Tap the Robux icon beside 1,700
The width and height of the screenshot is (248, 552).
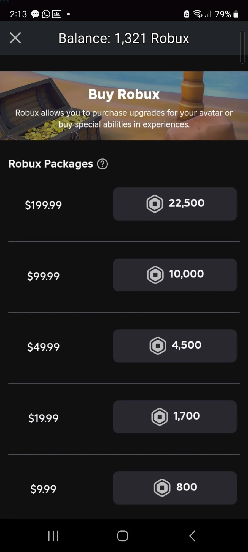click(160, 417)
